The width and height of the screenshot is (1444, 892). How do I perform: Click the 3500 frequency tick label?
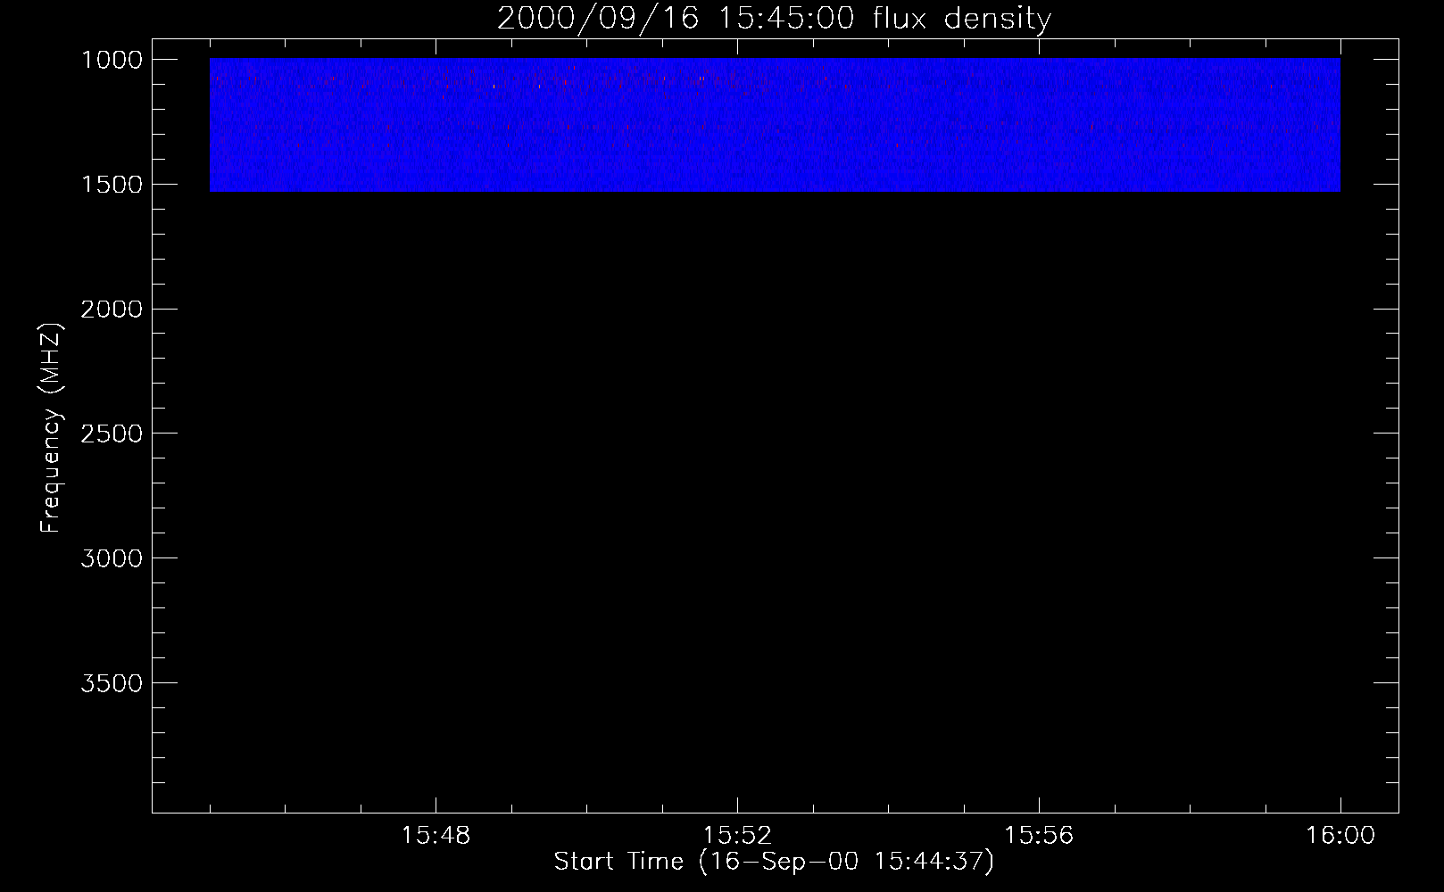tap(112, 683)
